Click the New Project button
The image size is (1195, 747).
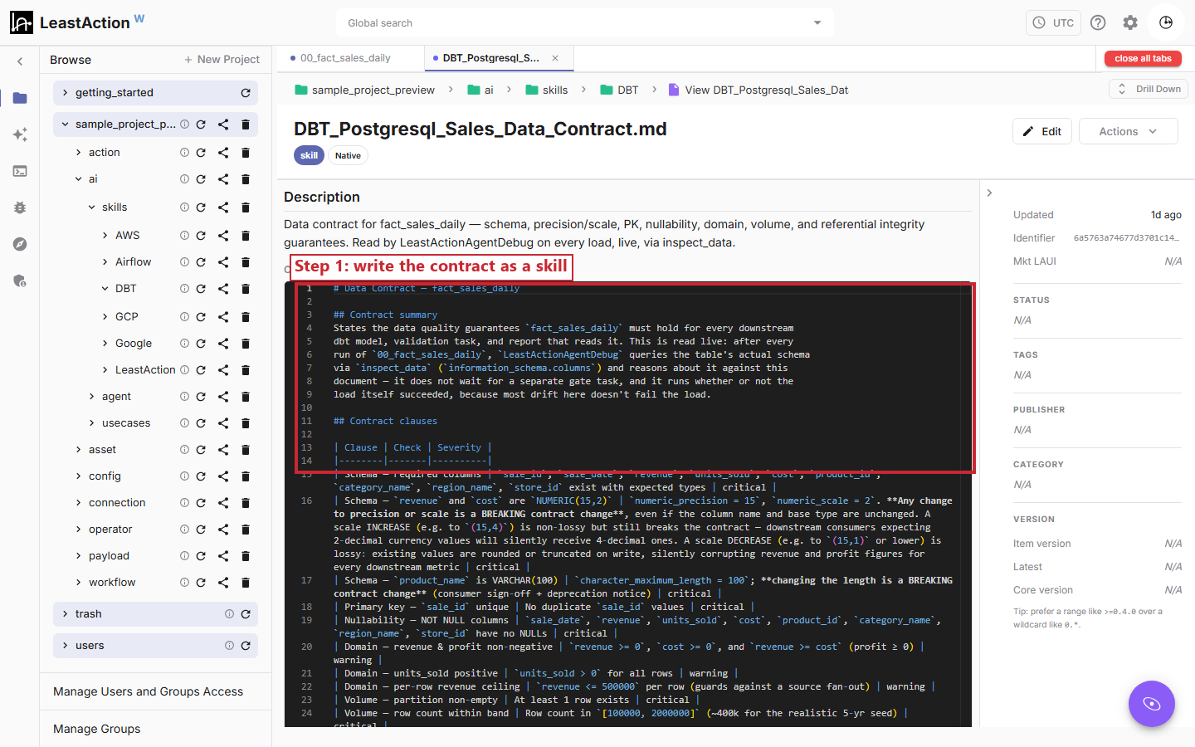(x=222, y=60)
